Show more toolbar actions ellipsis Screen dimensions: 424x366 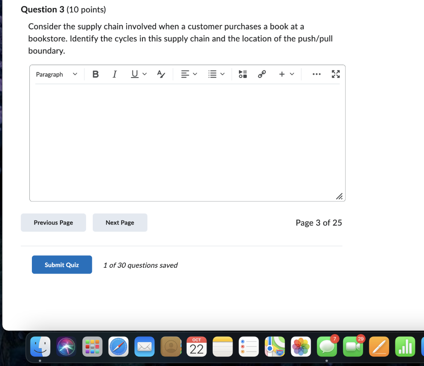(316, 74)
